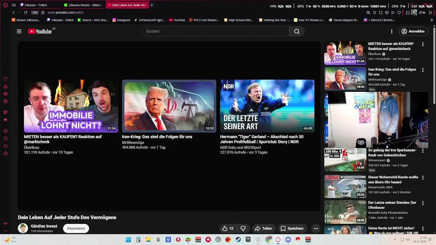Open options for Deine Rente sidebar video
436x245 pixels.
pyautogui.click(x=423, y=229)
